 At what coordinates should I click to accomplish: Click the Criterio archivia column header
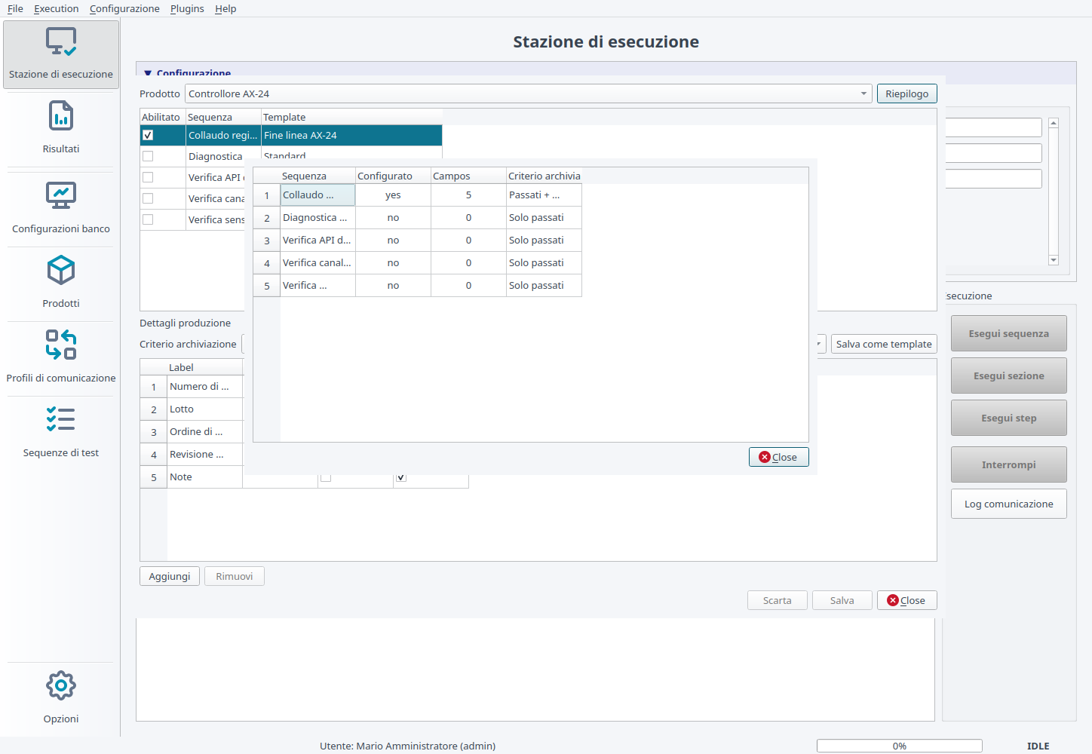(544, 176)
